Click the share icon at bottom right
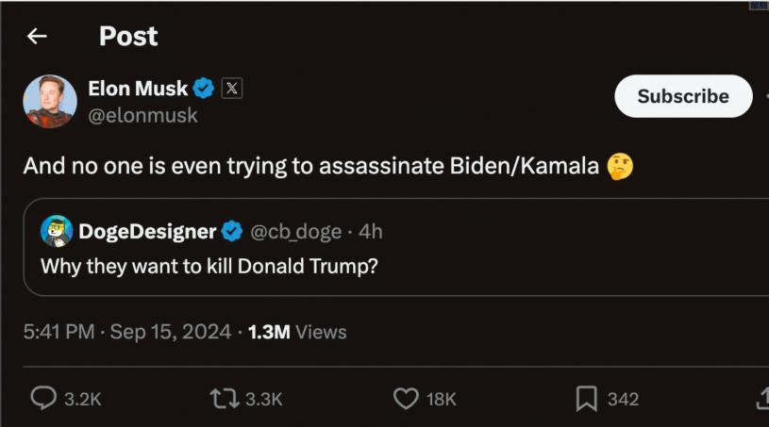This screenshot has height=427, width=769. (762, 400)
